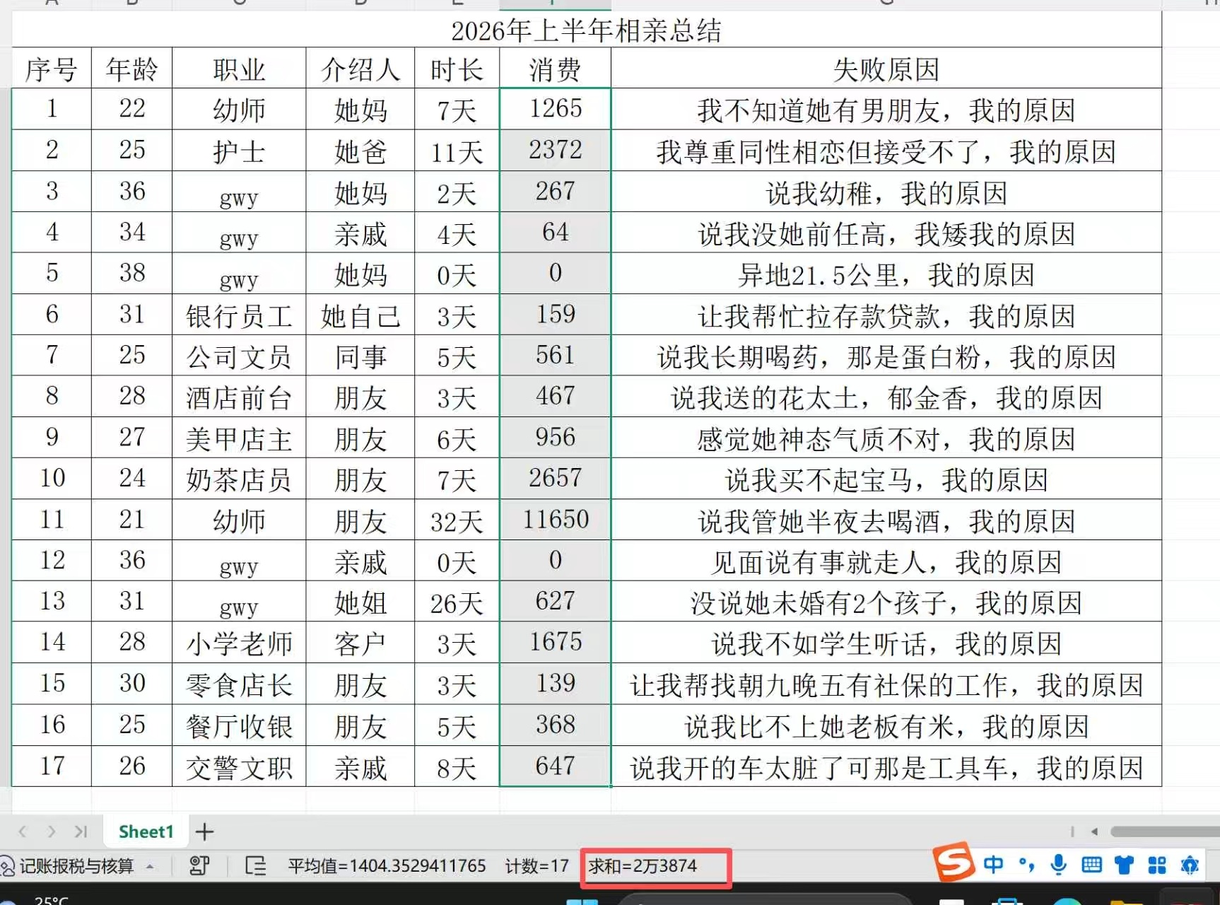
Task: Select the 客户 introducer cell
Action: click(360, 643)
